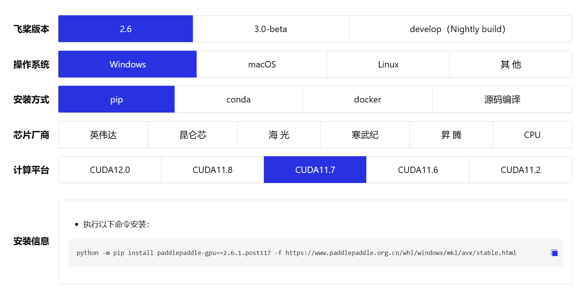577x290 pixels.
Task: Switch install method to conda
Action: click(238, 99)
